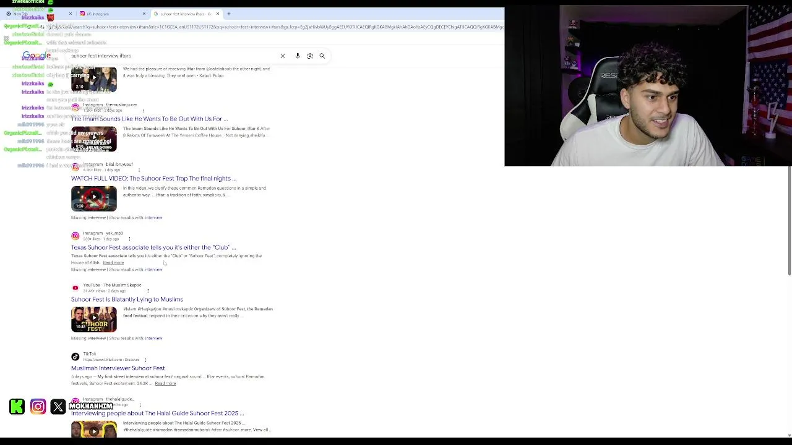The image size is (792, 445).
Task: Switch to the Instagram tab
Action: point(111,14)
